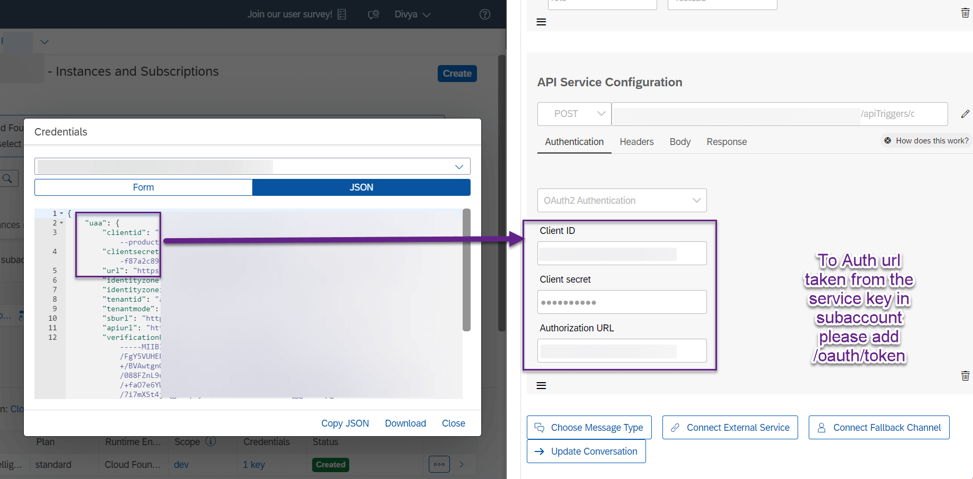973x479 pixels.
Task: Click the notifications icon in the top bar
Action: [373, 14]
